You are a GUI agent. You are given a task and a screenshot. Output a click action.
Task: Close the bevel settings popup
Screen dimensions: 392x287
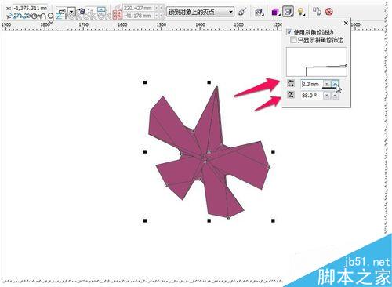[346, 23]
